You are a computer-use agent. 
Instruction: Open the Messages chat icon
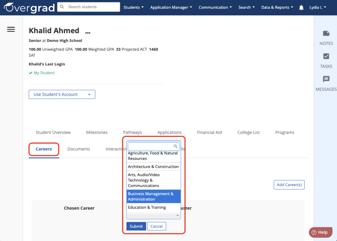coord(326,79)
